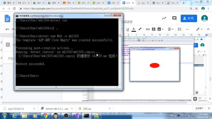
Task: Open the comment history icon
Action: coord(174,18)
